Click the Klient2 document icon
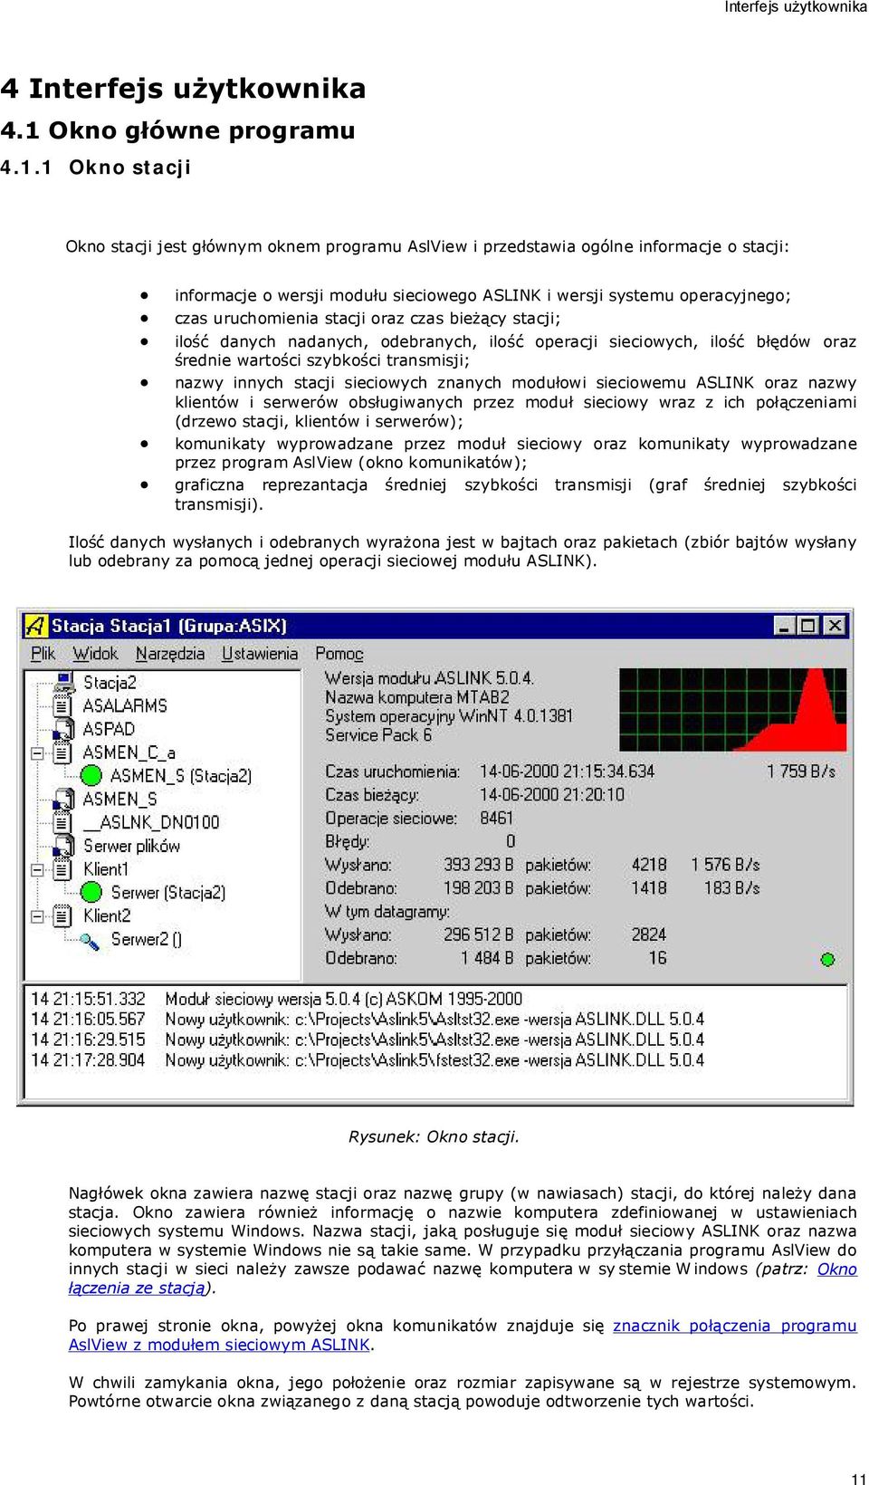Image resolution: width=869 pixels, height=1485 pixels. 63,915
